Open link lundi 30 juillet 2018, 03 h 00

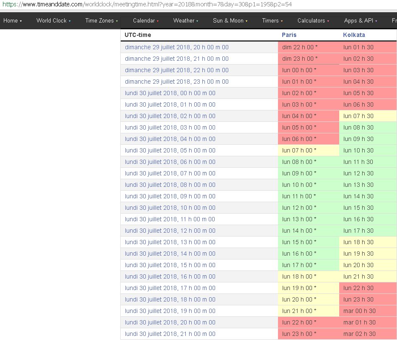point(170,127)
